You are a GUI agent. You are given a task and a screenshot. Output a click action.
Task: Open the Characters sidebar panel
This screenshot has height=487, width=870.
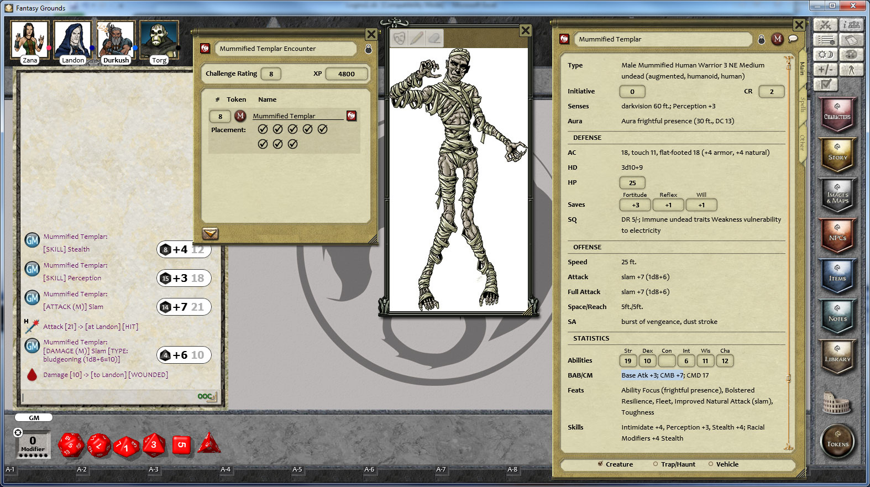coord(837,115)
